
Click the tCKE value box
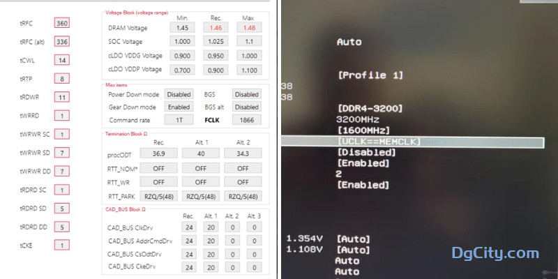coord(62,246)
